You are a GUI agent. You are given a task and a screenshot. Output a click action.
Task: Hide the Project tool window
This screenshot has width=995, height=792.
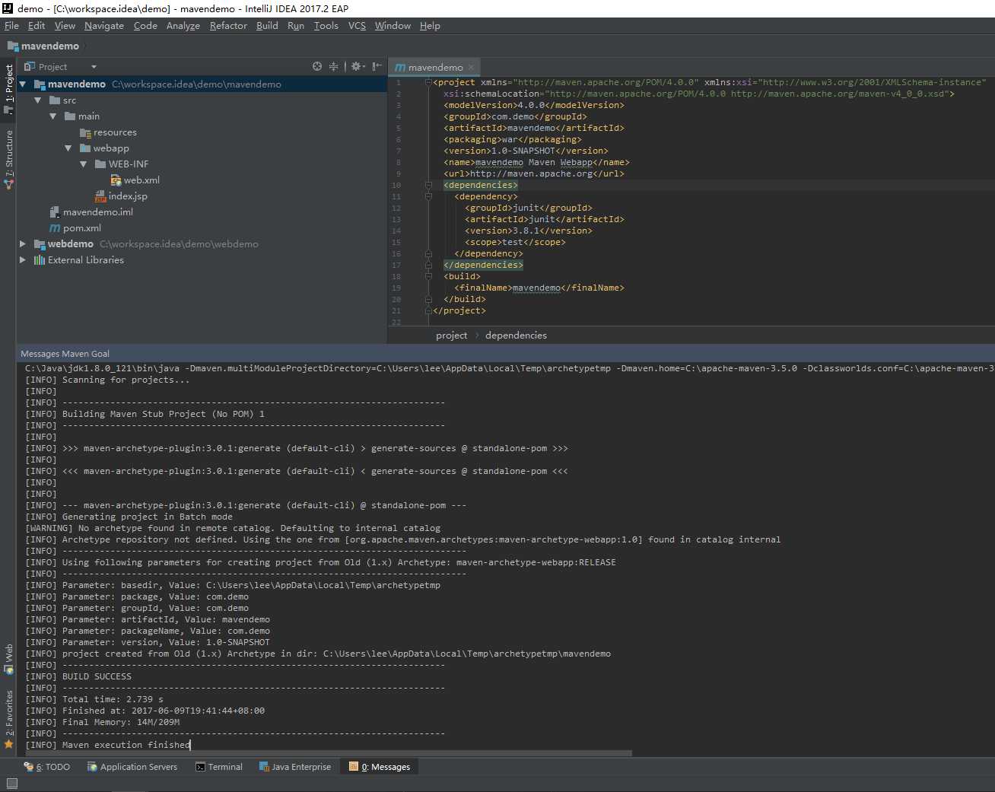pos(377,66)
